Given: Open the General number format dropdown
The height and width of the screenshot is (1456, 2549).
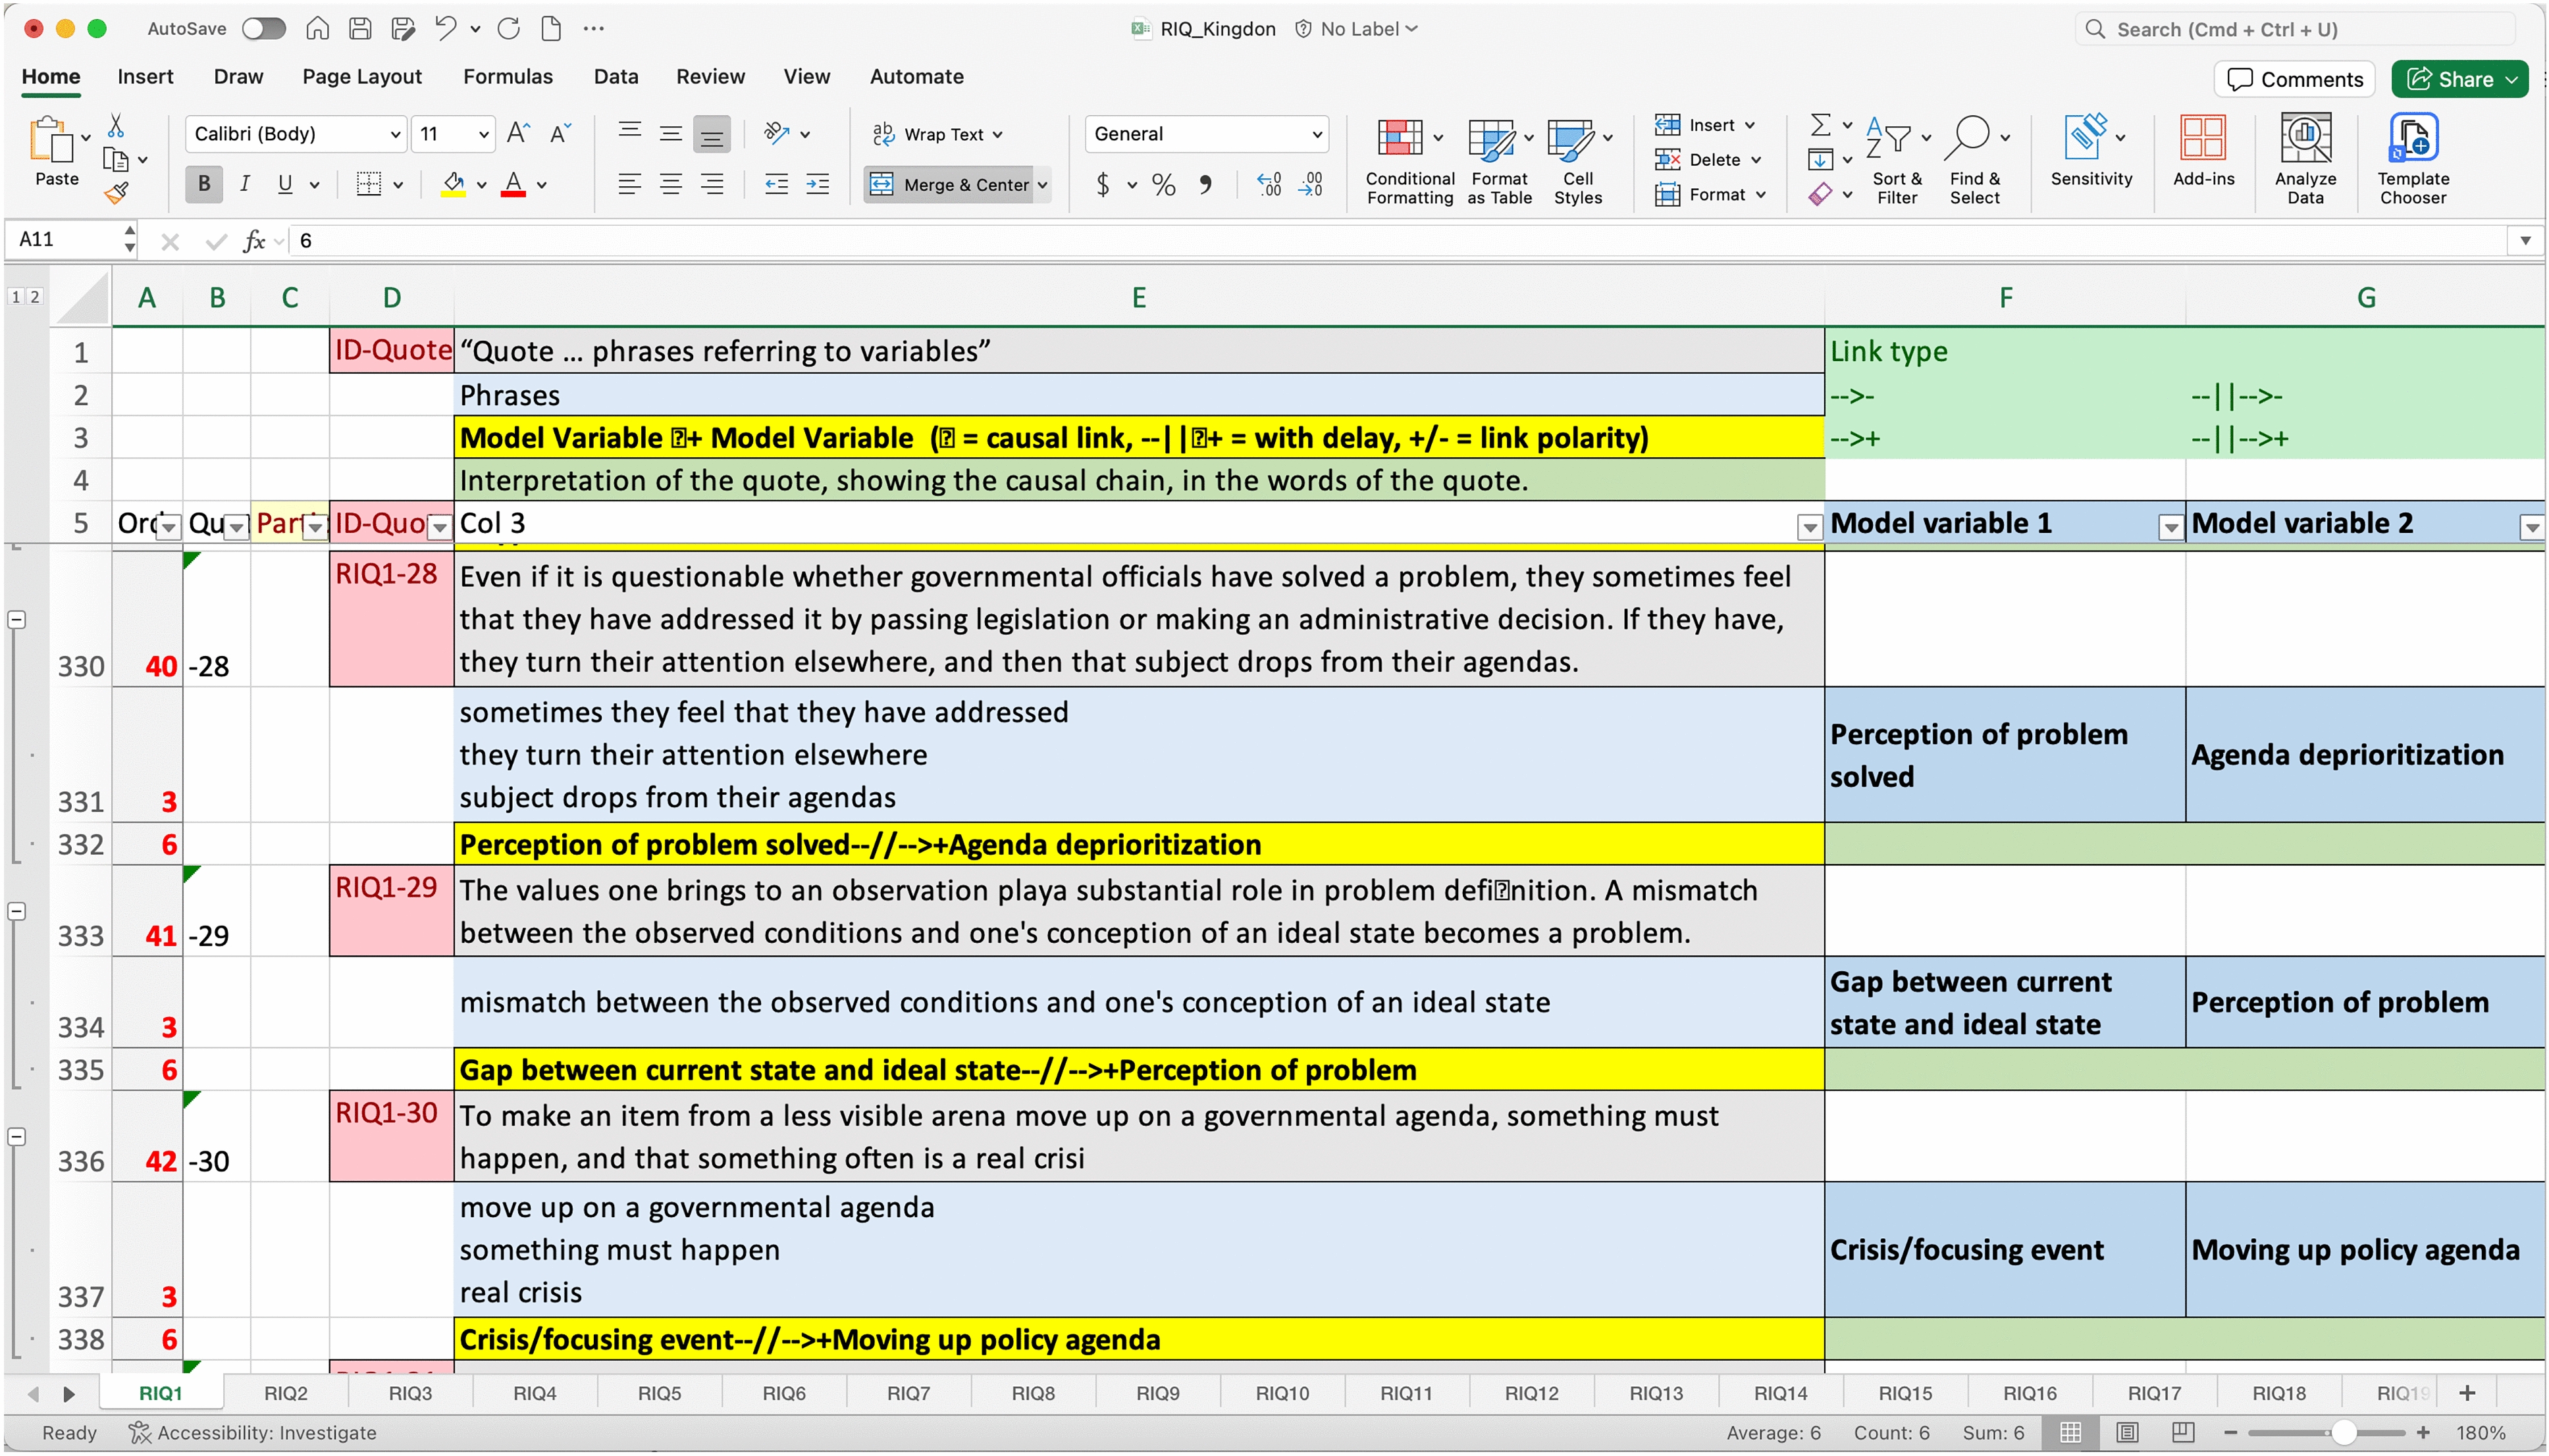Looking at the screenshot, I should pos(1317,134).
